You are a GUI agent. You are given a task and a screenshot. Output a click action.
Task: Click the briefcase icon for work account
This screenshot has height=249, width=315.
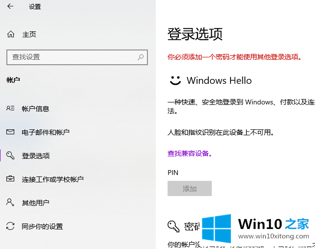pyautogui.click(x=10, y=178)
